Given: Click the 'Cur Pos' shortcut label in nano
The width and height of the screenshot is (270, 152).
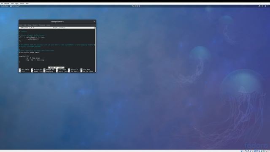Looking at the screenshot, I should pyautogui.click(x=86, y=69).
